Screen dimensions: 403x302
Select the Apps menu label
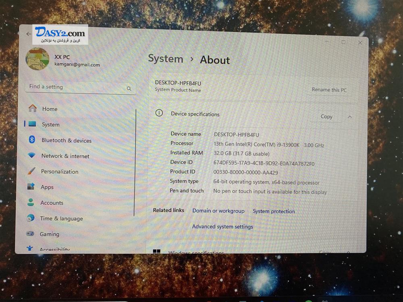pos(47,187)
